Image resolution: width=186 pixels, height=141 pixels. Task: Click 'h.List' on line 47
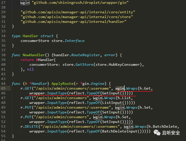(124, 98)
